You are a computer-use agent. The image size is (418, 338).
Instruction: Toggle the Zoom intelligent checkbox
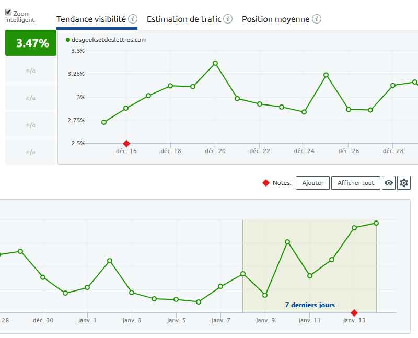point(8,12)
